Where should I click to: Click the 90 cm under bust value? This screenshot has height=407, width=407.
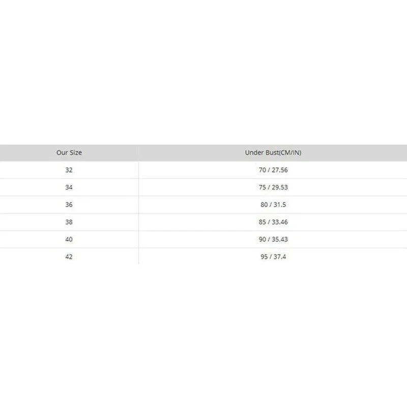click(263, 239)
